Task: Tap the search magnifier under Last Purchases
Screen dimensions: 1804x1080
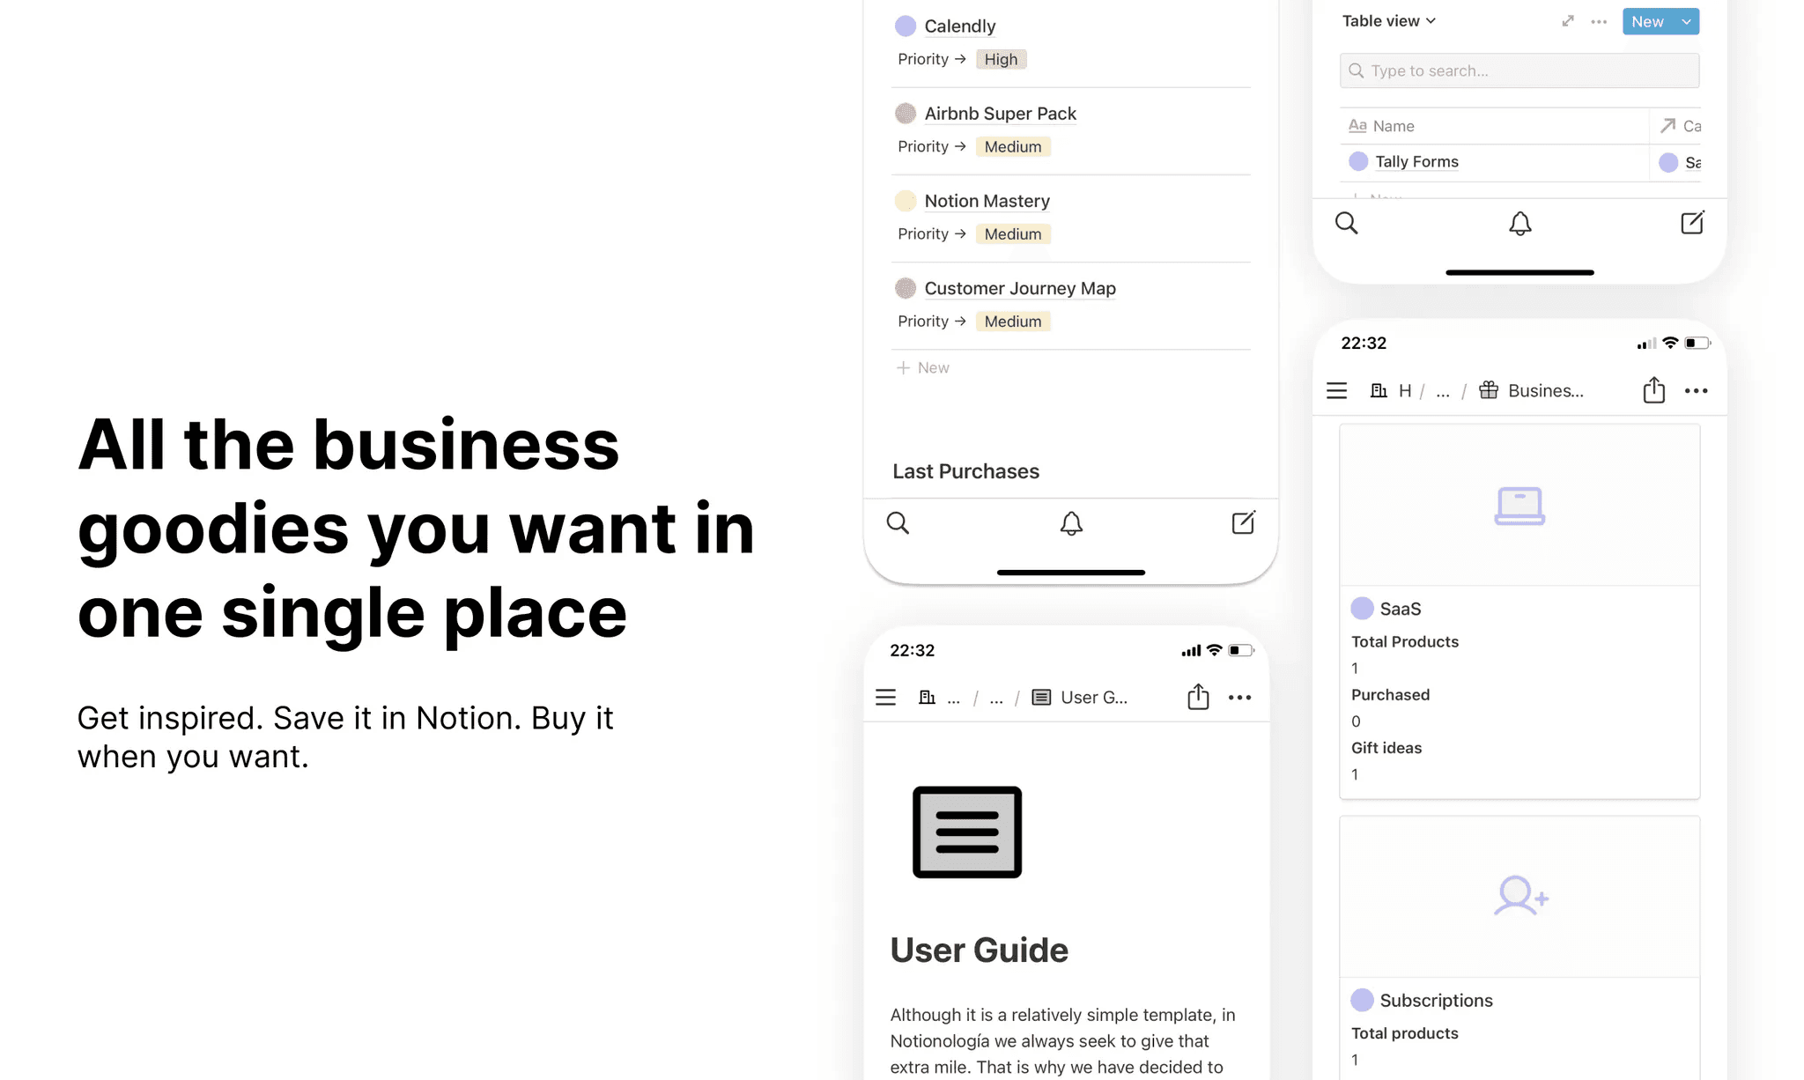Action: point(898,522)
